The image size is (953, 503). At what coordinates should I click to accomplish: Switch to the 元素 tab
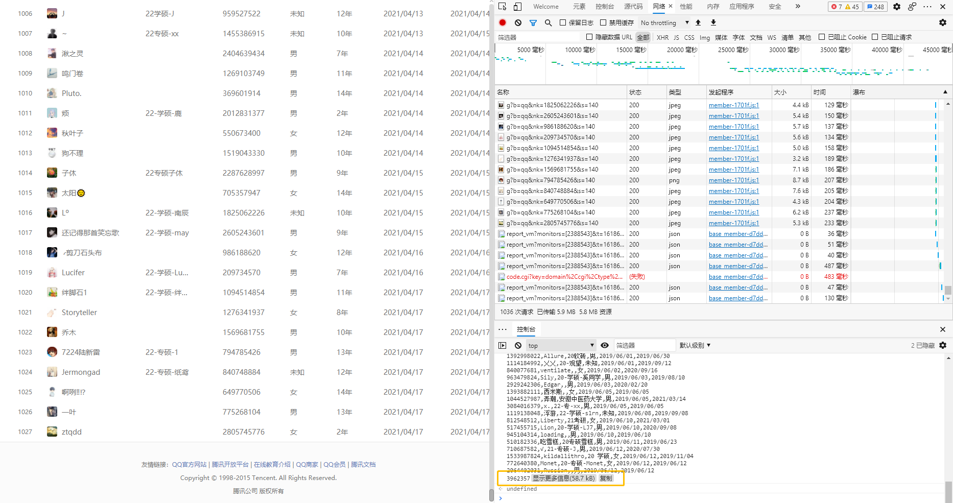(x=579, y=7)
